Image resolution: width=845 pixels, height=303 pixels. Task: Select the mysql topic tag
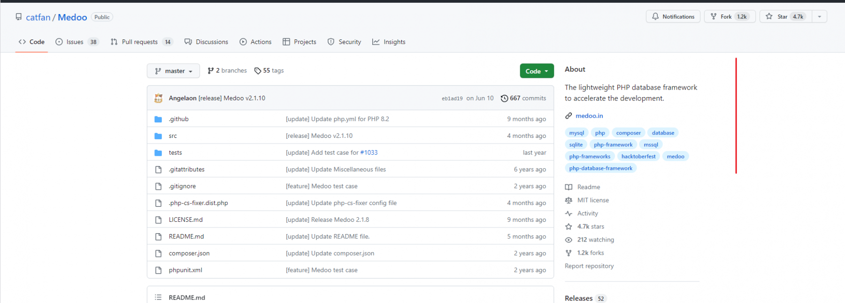(576, 133)
